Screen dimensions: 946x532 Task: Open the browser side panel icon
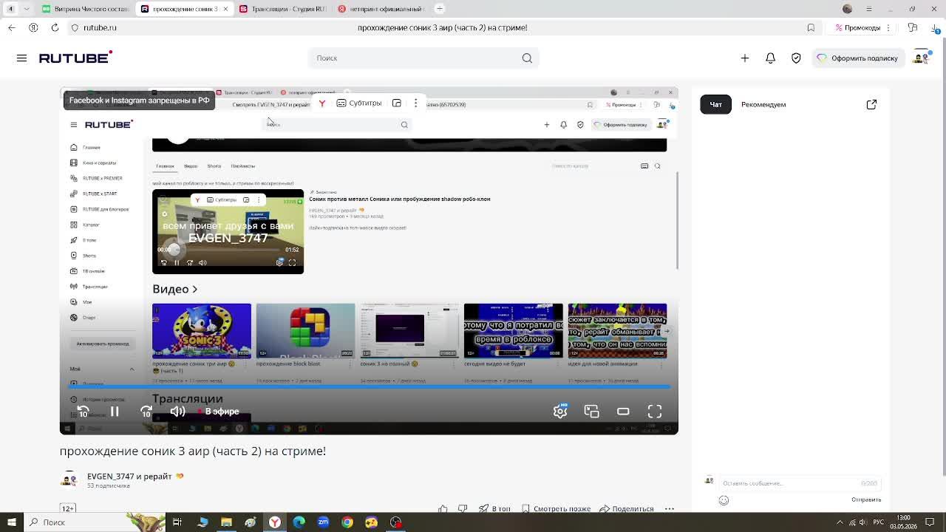[x=913, y=27]
